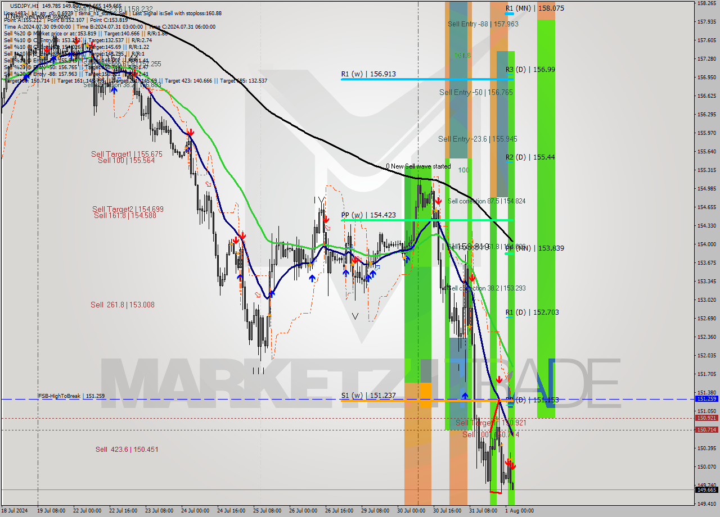
Task: Click the Sell Target2 | 154.699 label
Action: point(128,209)
